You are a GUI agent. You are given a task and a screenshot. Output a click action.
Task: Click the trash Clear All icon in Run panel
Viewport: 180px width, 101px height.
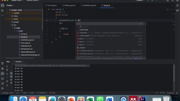click(x=11, y=83)
